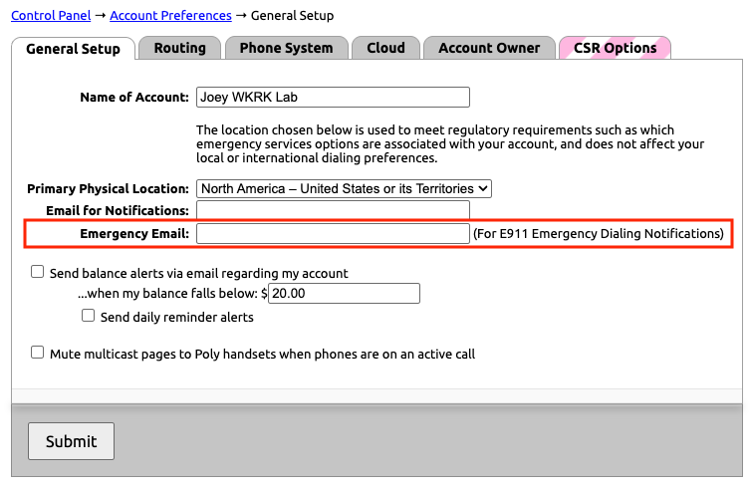Image resolution: width=750 pixels, height=489 pixels.
Task: Click the balance threshold amount field
Action: [x=344, y=294]
